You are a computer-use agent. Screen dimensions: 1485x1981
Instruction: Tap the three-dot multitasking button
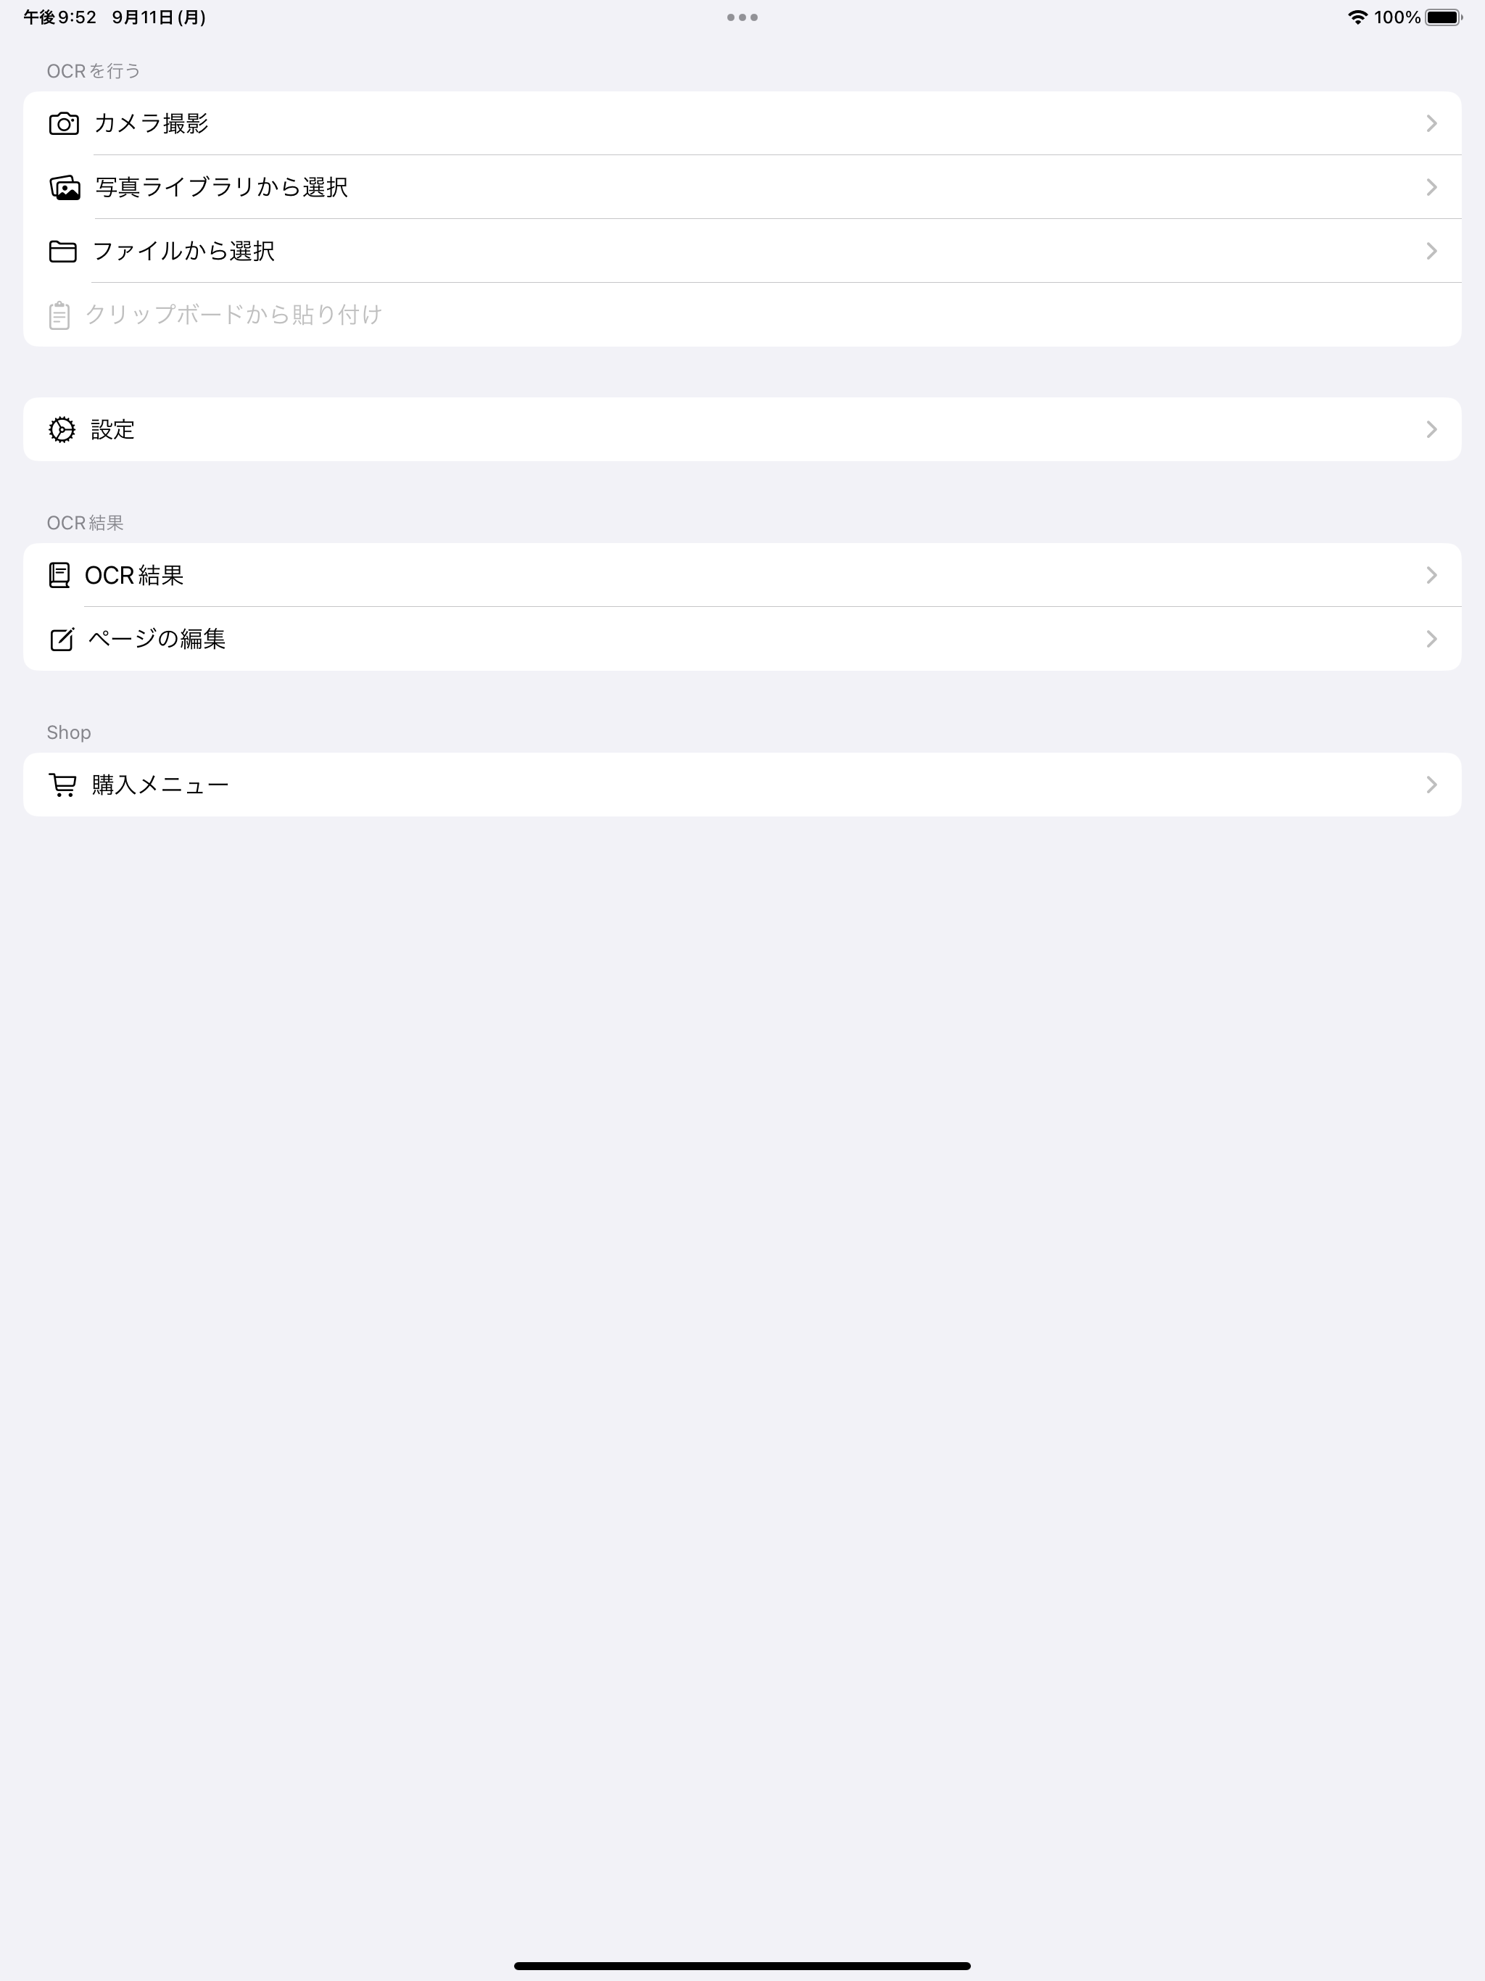click(742, 17)
